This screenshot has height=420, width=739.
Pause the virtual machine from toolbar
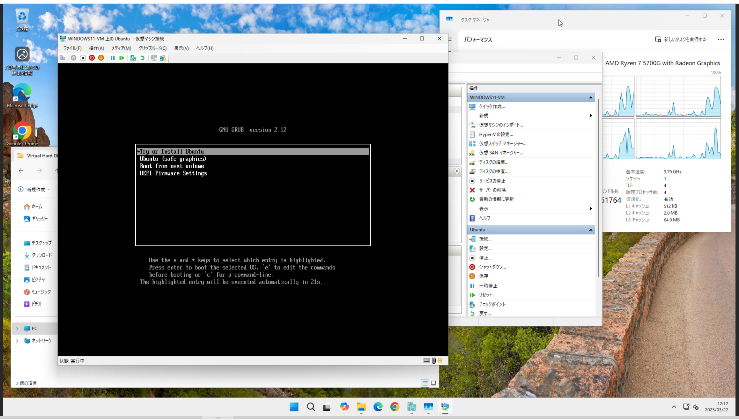point(113,58)
